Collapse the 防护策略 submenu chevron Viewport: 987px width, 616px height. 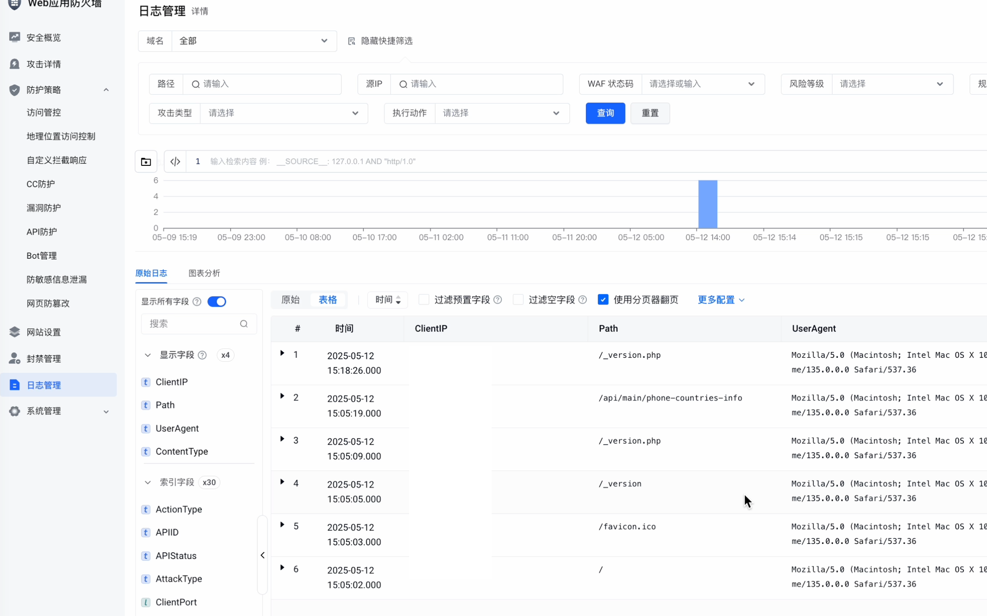click(x=106, y=90)
